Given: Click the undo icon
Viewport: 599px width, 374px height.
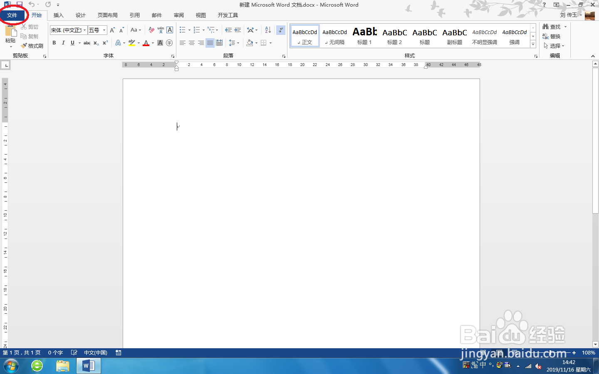Looking at the screenshot, I should pos(32,5).
